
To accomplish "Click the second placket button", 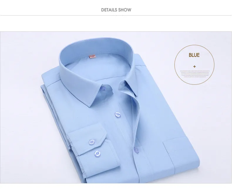I will point(118,115).
